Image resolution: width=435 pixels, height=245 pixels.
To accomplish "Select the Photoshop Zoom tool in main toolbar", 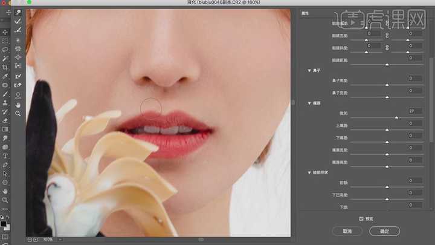I will 5,200.
